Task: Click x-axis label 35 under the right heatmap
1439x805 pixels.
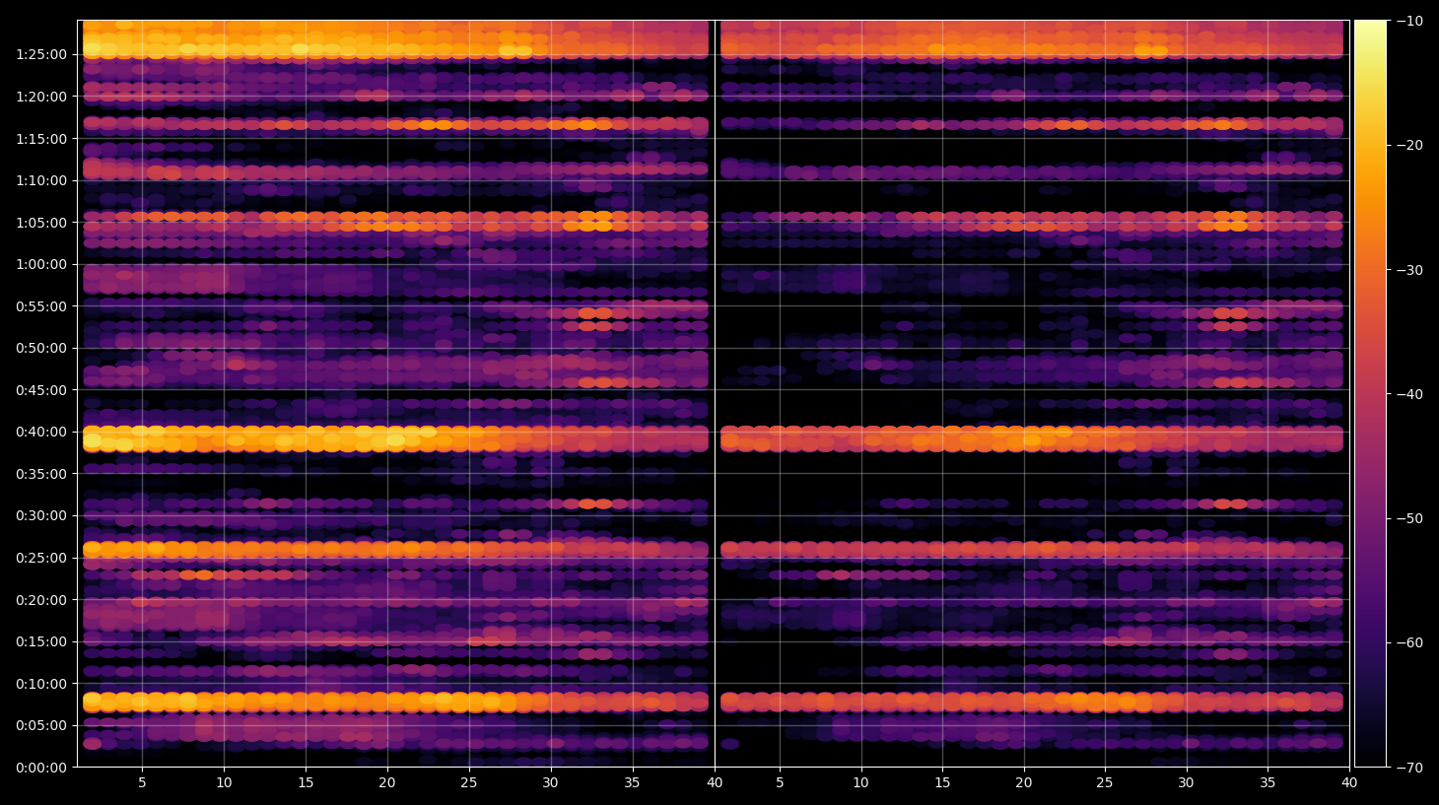Action: pos(1268,783)
